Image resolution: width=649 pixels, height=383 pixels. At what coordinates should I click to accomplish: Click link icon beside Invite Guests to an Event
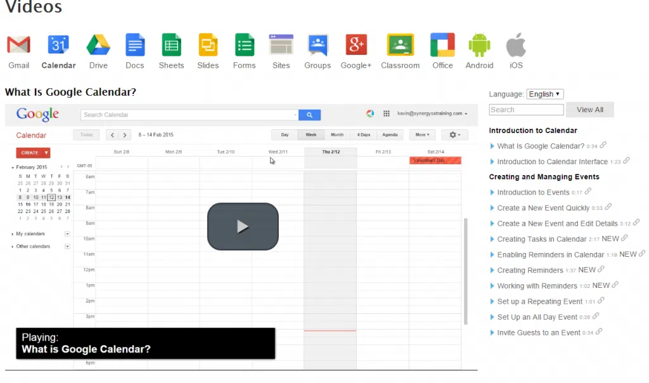point(598,331)
